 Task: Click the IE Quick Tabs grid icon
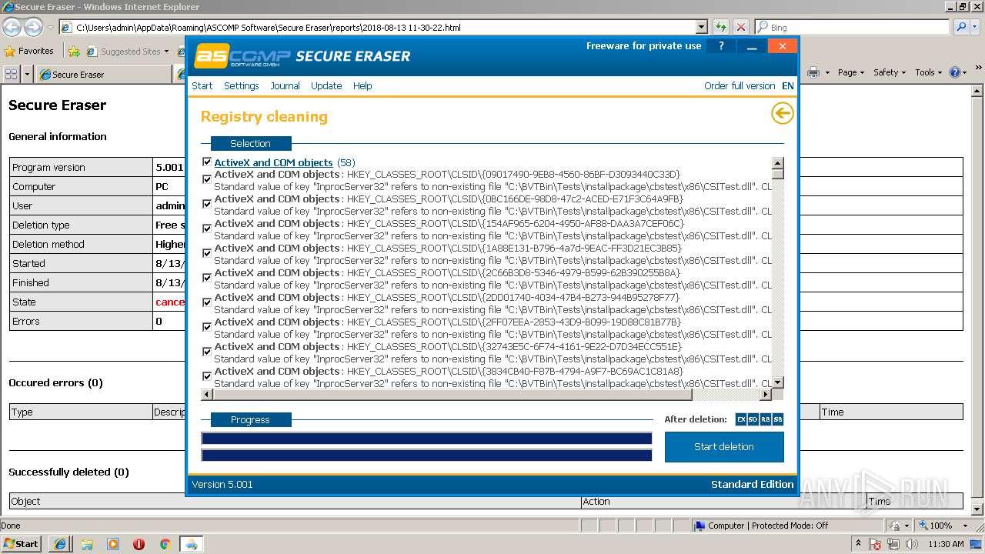pyautogui.click(x=12, y=74)
